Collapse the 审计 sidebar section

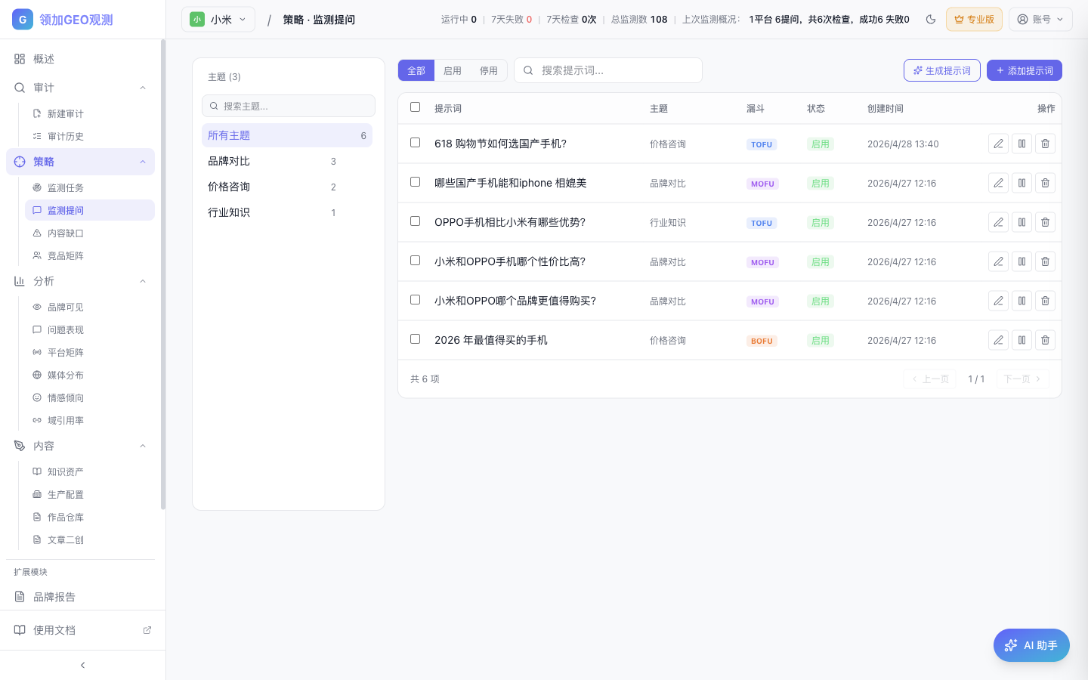(143, 88)
